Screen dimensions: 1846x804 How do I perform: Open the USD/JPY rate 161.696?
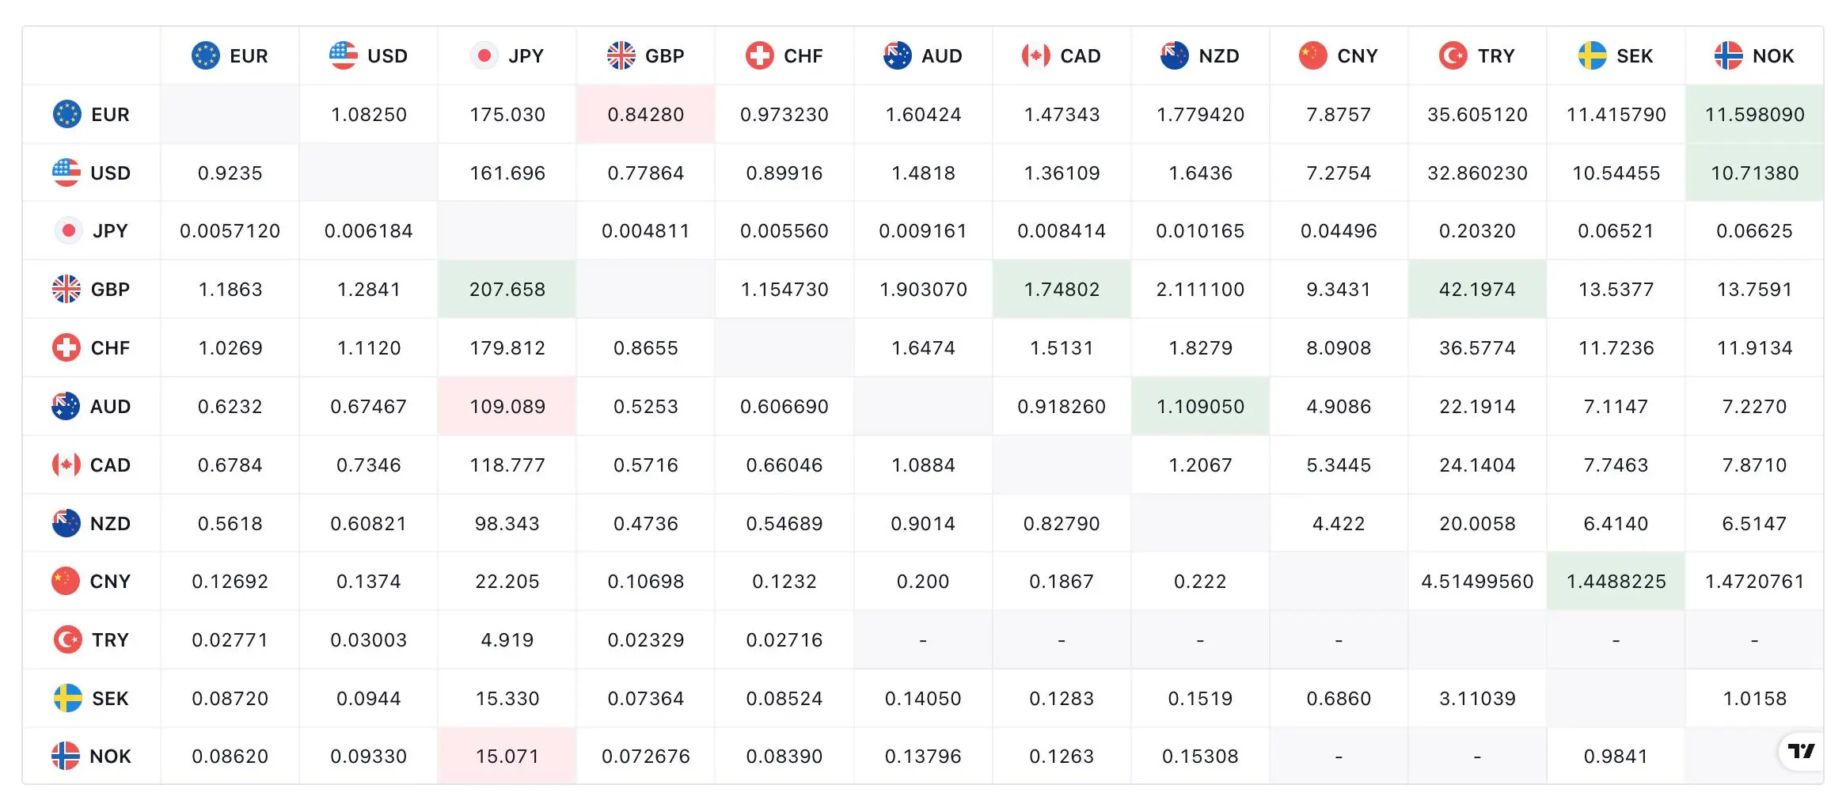click(507, 173)
